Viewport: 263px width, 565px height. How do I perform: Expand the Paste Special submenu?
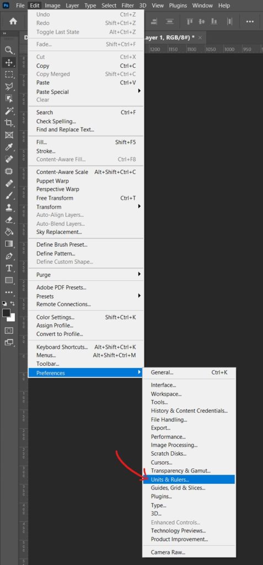[86, 92]
